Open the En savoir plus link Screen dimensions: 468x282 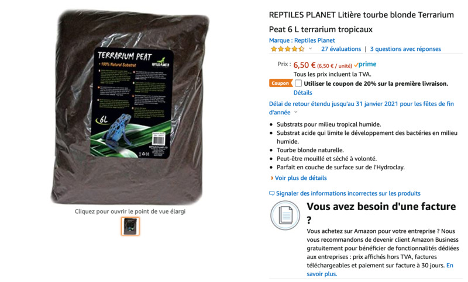(380, 270)
